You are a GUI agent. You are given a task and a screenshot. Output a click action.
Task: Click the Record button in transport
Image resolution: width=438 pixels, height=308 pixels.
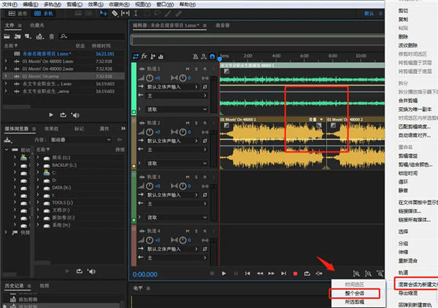295,274
